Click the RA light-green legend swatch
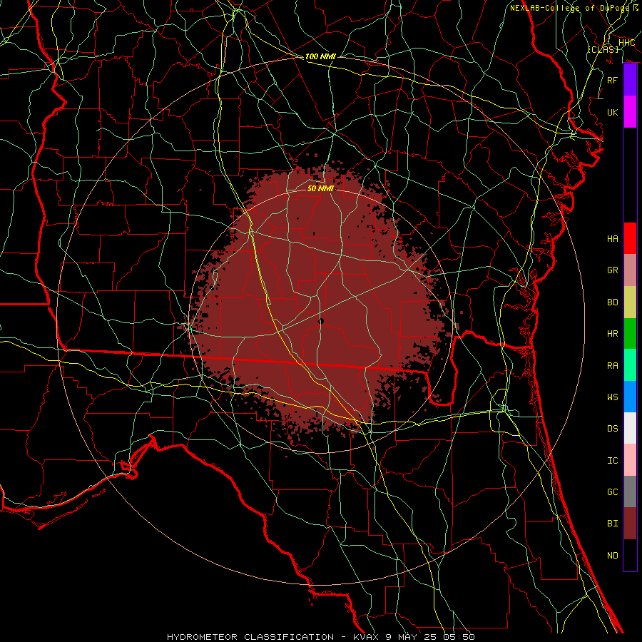 630,365
